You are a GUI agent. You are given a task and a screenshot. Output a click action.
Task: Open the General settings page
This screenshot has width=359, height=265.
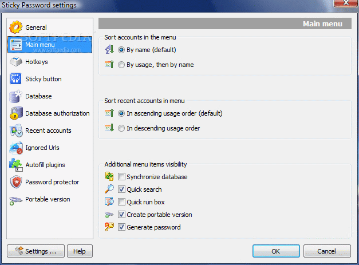click(50, 27)
